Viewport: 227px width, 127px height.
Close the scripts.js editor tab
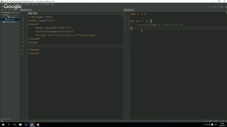tap(133, 10)
